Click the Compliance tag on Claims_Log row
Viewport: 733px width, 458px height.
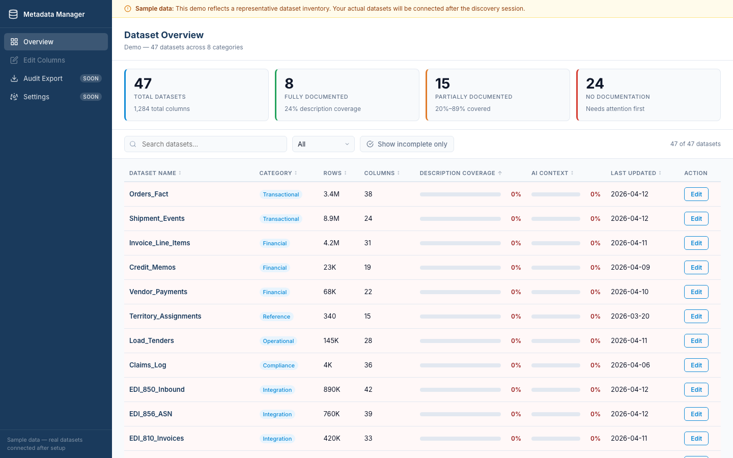coord(278,365)
